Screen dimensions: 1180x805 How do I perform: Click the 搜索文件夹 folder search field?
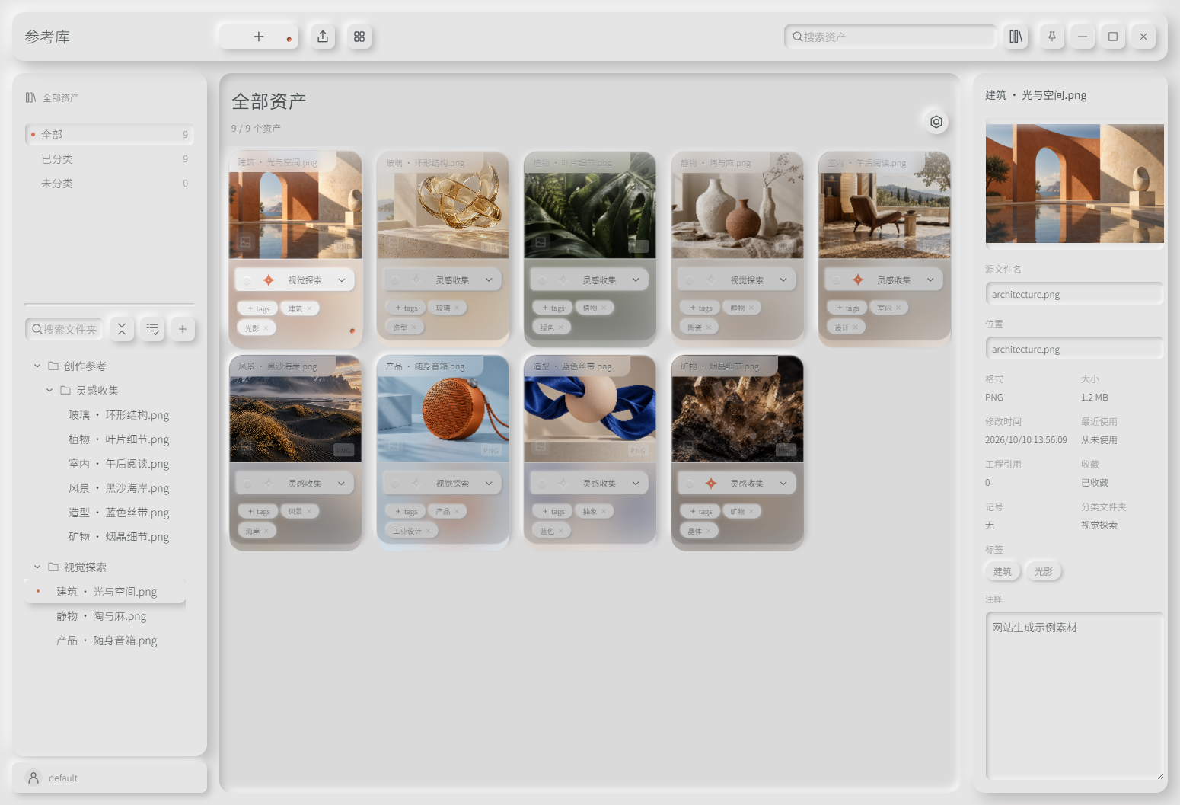click(x=64, y=329)
